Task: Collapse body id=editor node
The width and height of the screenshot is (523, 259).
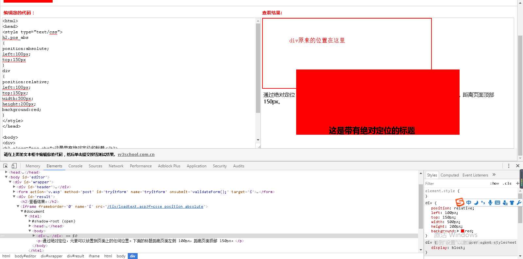Action: click(x=6, y=177)
